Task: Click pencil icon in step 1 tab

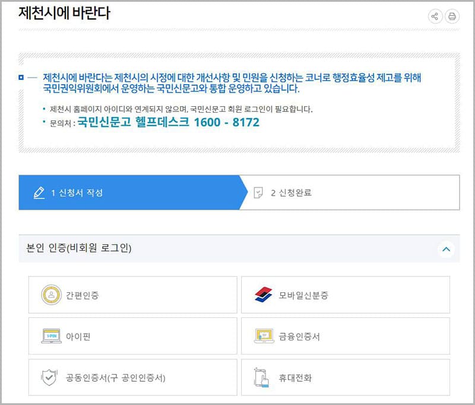Action: [39, 193]
